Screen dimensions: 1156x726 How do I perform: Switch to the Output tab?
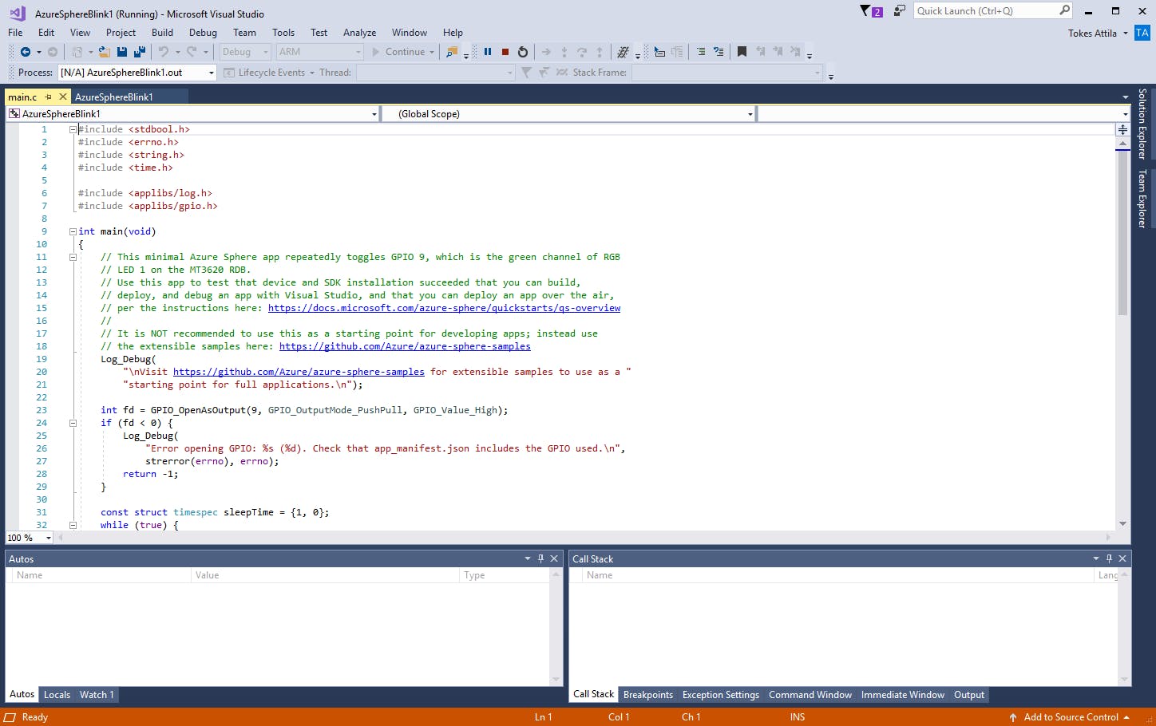(969, 695)
